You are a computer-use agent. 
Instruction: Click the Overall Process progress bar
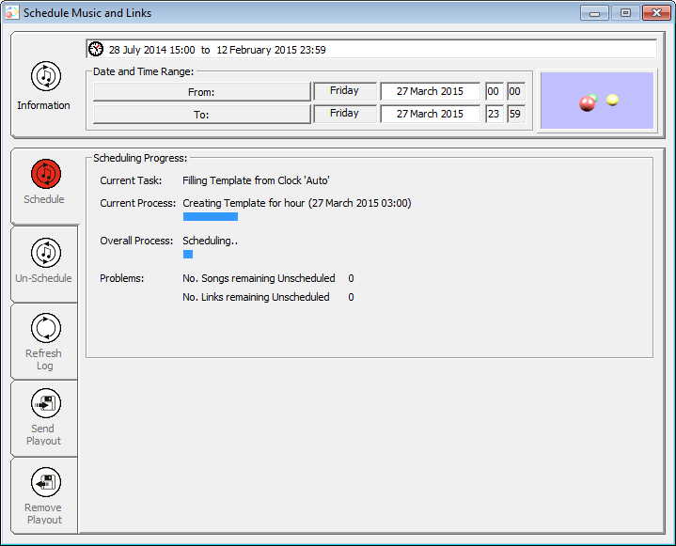point(188,255)
